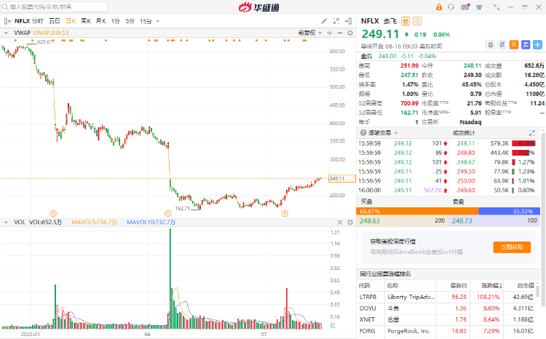Switch to 1分 one-minute chart
The width and height of the screenshot is (546, 339).
click(116, 21)
